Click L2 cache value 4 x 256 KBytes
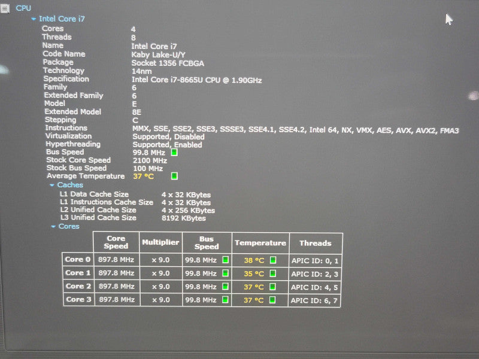 click(188, 211)
